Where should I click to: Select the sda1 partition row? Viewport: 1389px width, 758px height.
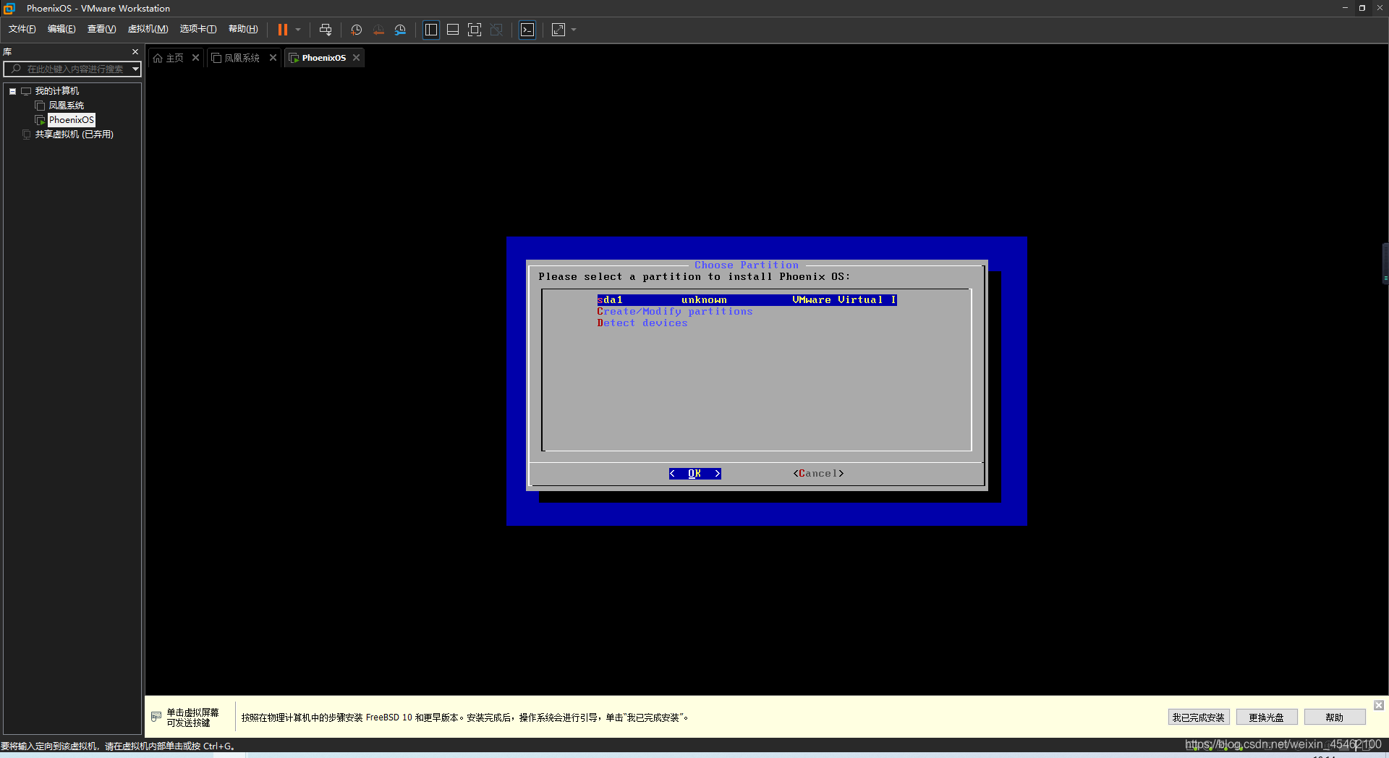pyautogui.click(x=747, y=300)
